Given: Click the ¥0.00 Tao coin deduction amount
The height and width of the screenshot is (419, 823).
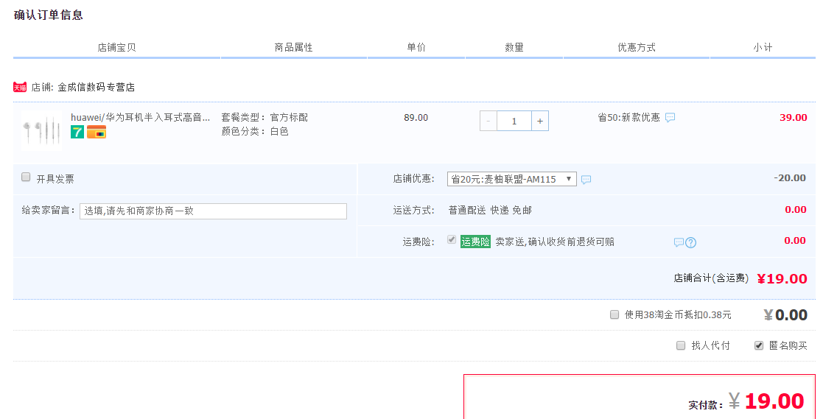Looking at the screenshot, I should point(785,314).
